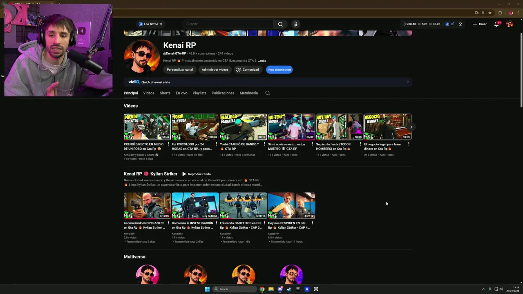
Task: Open options for Hoy nos DESPIDEN video
Action: (x=312, y=223)
